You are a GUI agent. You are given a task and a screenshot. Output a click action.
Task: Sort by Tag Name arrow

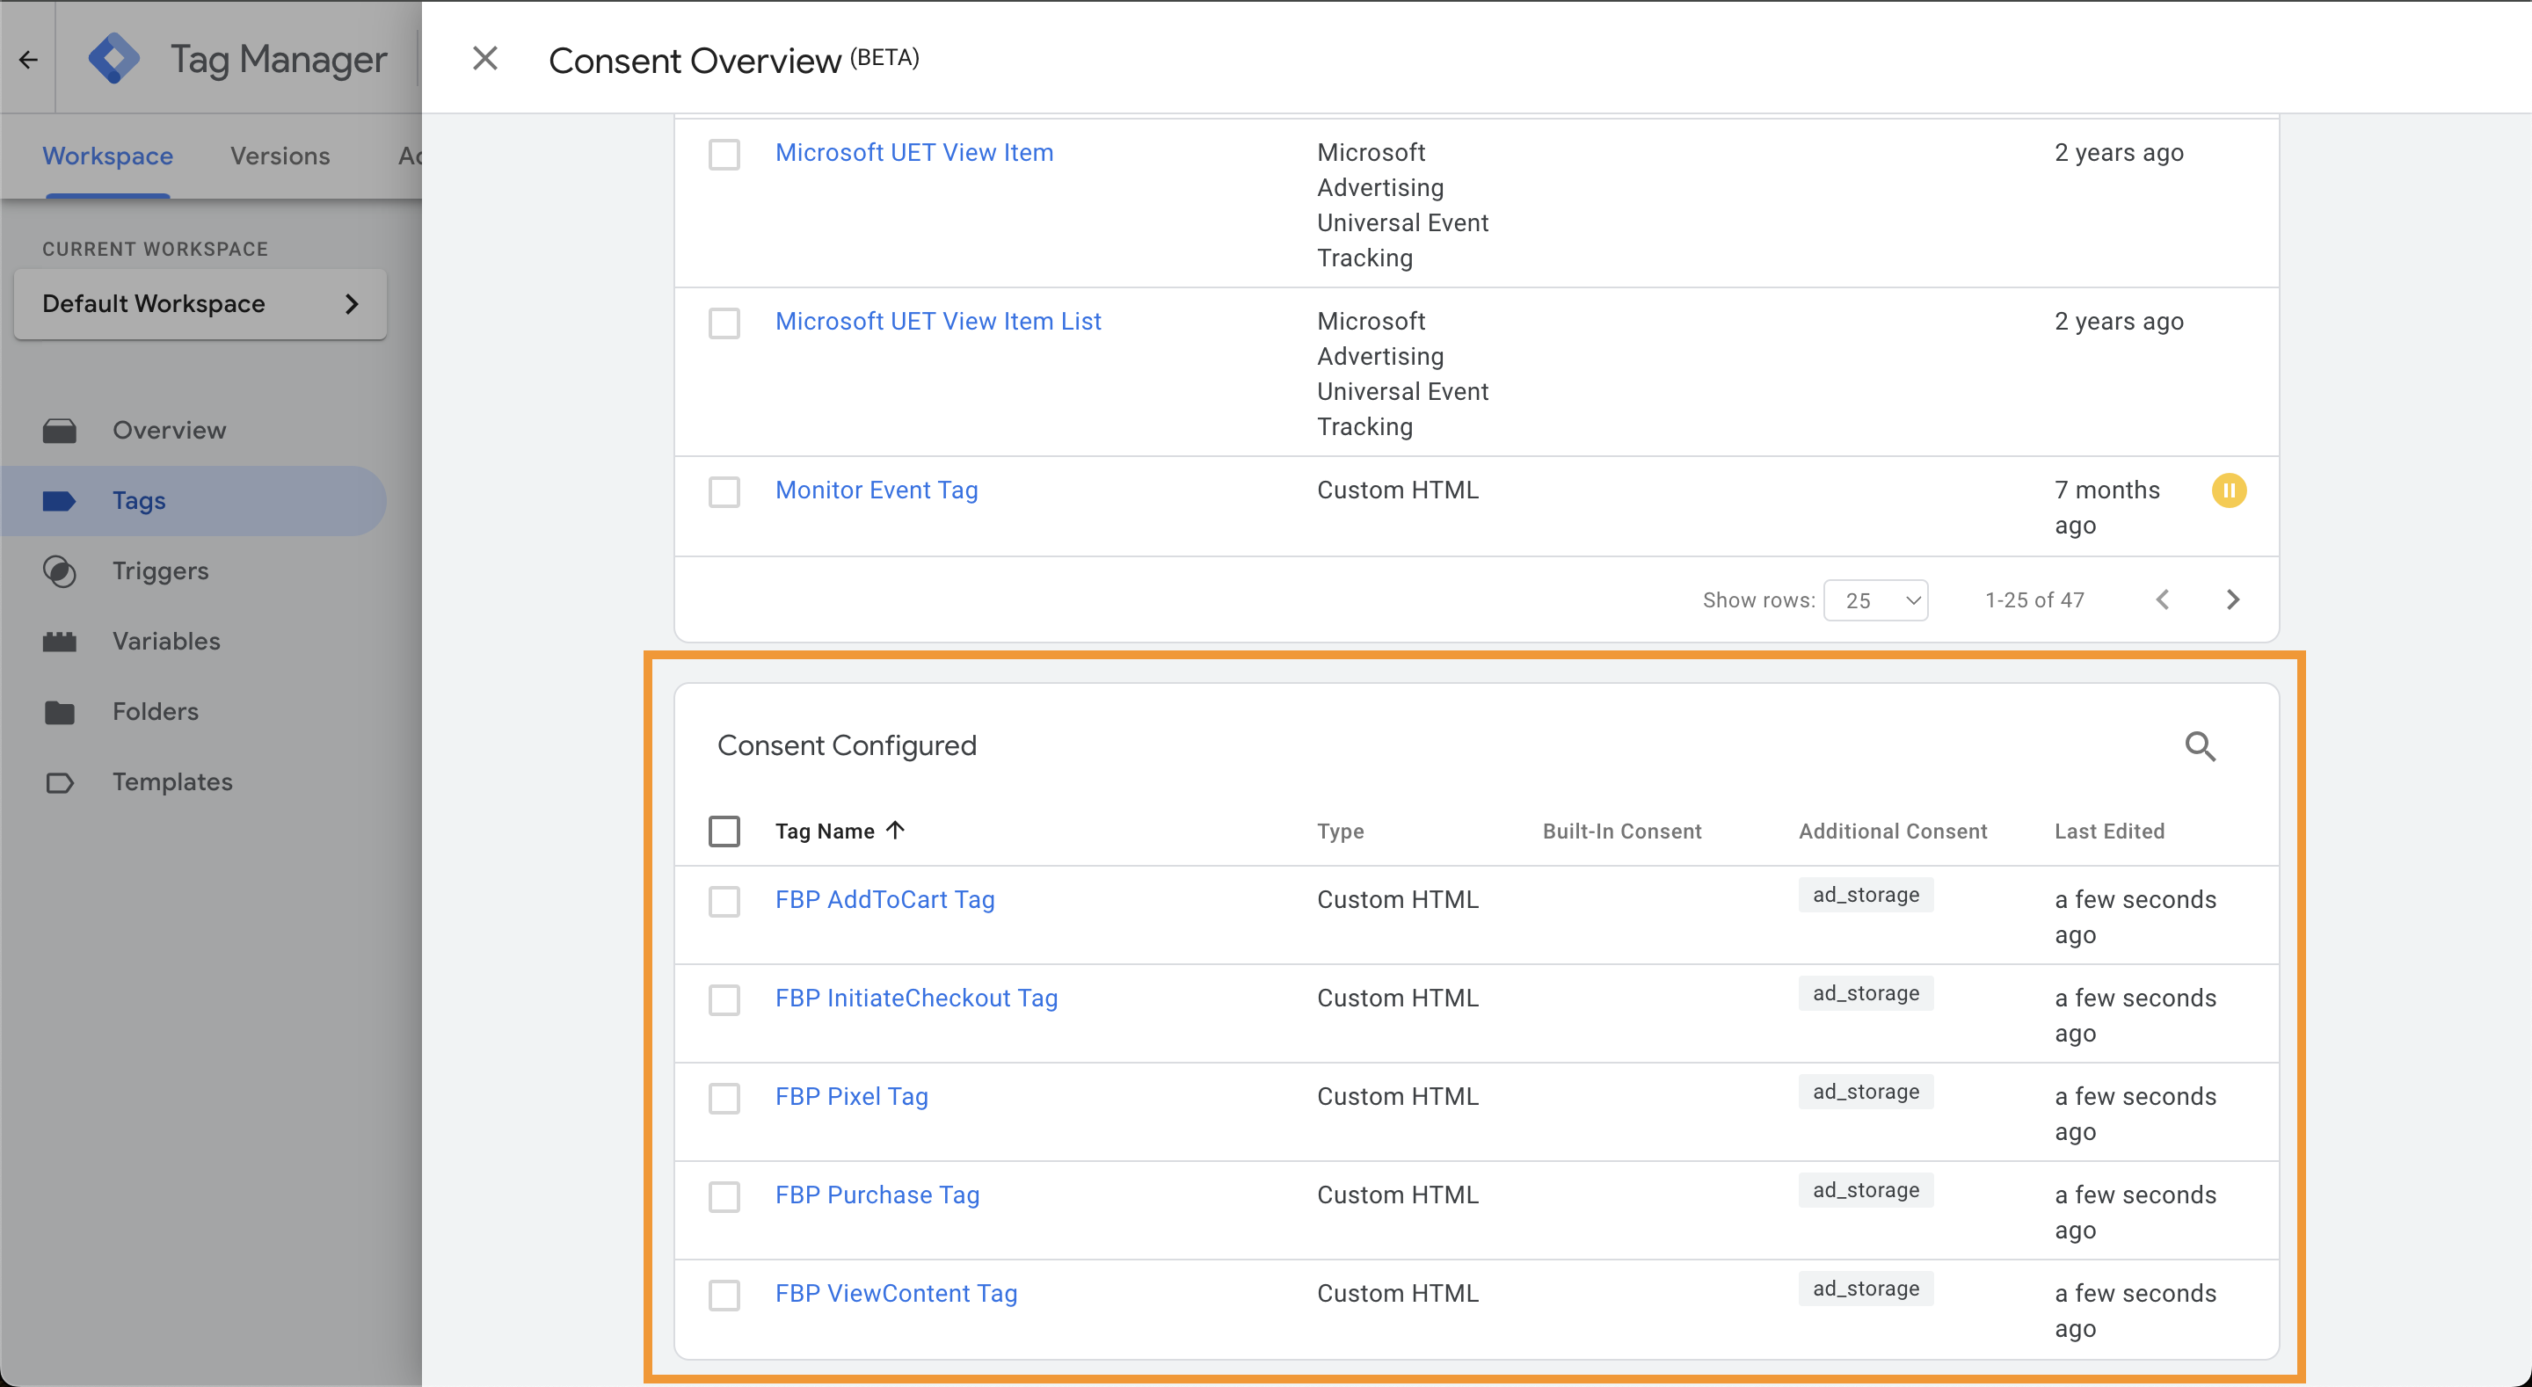click(x=894, y=830)
